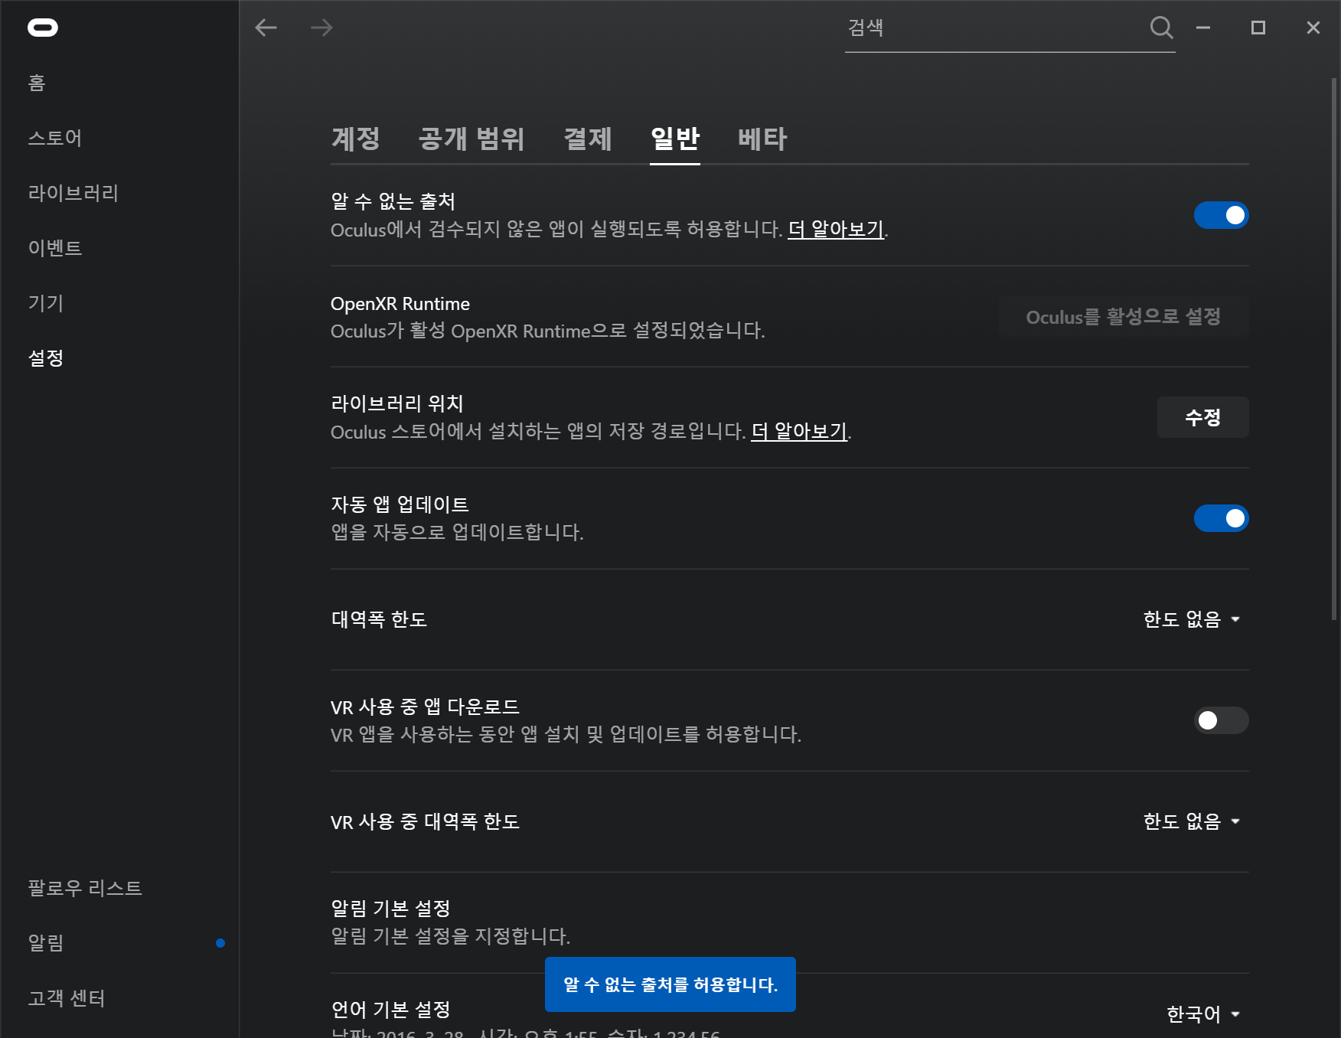Open 이벤트 in the sidebar
Screen dimensions: 1341x1038
click(x=55, y=248)
